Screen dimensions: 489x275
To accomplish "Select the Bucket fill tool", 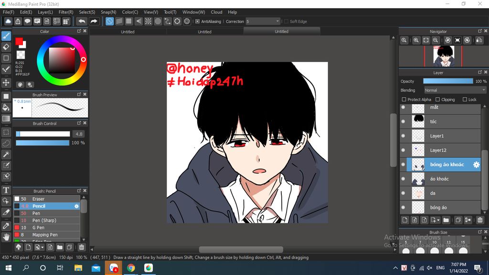I will [x=6, y=107].
